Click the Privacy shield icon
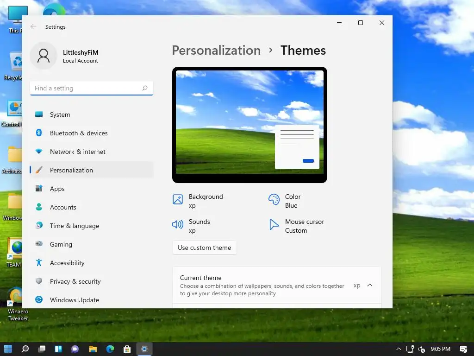474x356 pixels. point(39,281)
